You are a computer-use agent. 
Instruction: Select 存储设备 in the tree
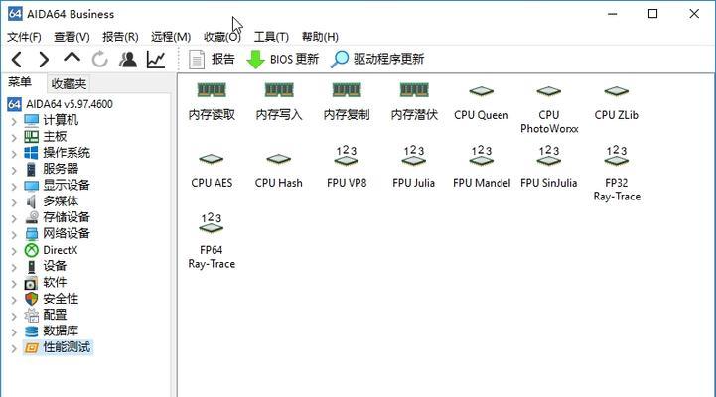(x=57, y=217)
